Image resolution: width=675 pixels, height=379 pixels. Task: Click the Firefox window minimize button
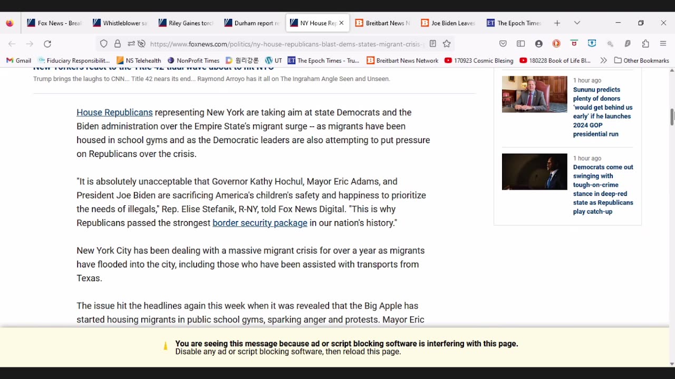click(x=618, y=23)
